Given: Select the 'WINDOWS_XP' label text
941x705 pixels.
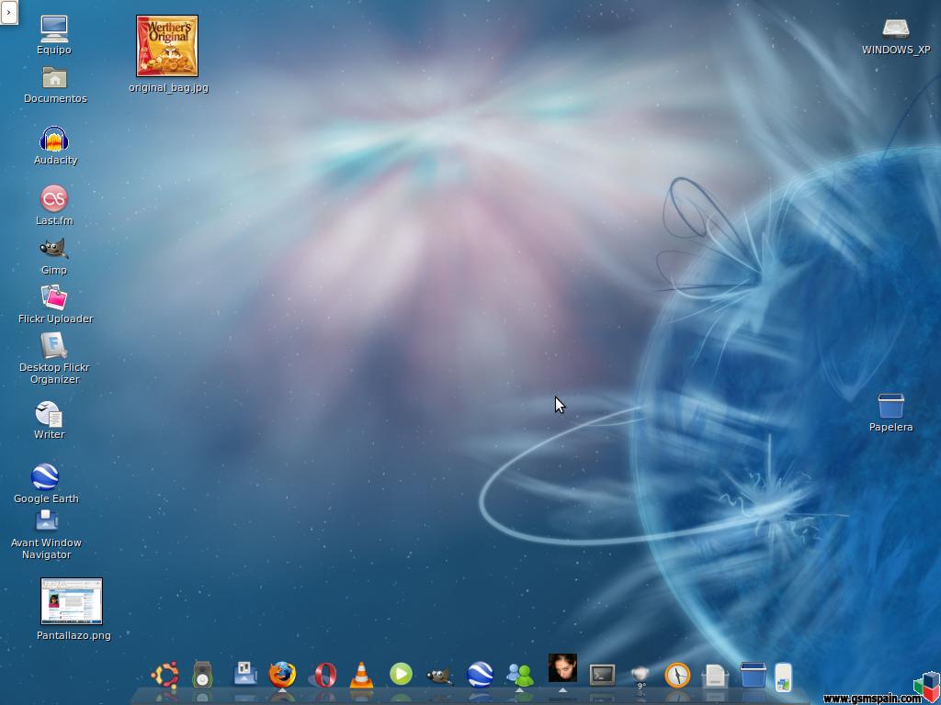Looking at the screenshot, I should [895, 50].
